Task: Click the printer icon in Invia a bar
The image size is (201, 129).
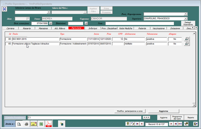Action: (x=26, y=124)
